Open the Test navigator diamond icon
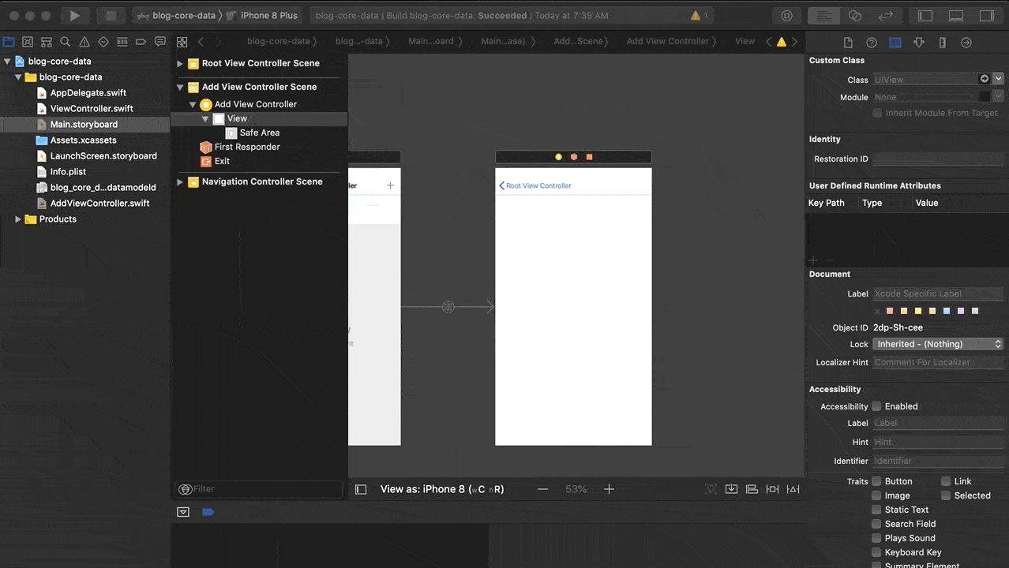This screenshot has height=568, width=1009. (x=103, y=42)
